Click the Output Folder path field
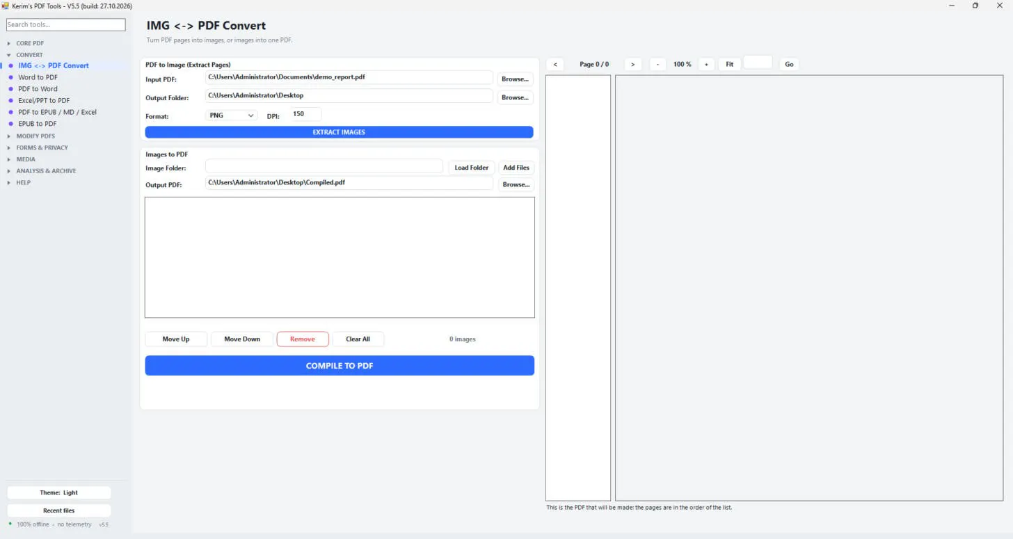The image size is (1013, 539). (x=349, y=95)
